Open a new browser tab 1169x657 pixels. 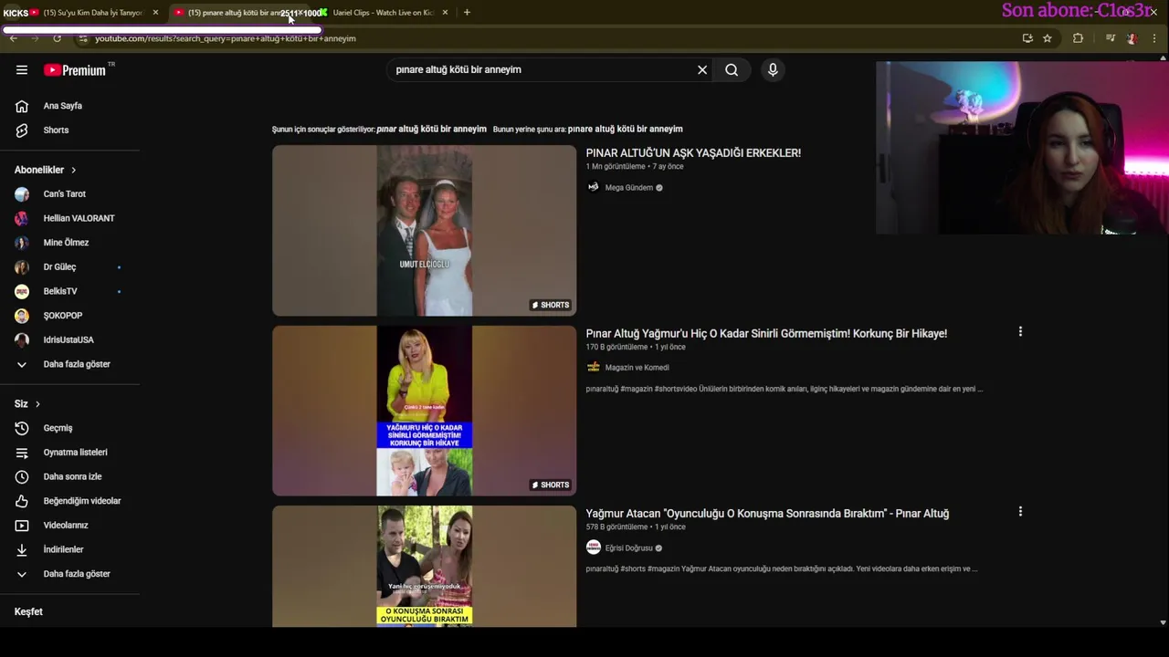click(x=467, y=13)
